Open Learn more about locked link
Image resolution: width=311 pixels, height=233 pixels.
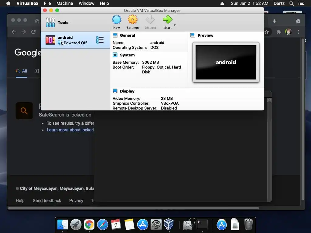[x=70, y=130]
